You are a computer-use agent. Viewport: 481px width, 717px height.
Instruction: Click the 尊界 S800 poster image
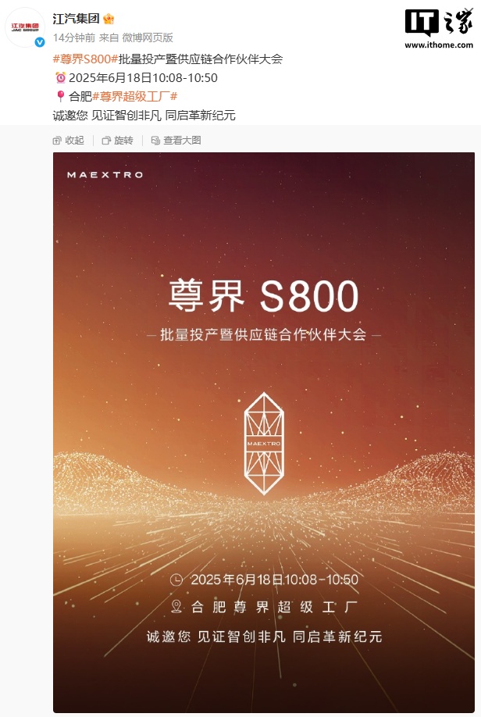(264, 432)
